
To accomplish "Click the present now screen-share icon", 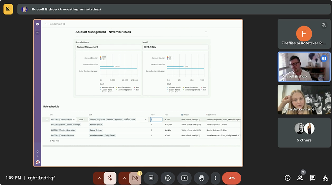I will pos(184,178).
